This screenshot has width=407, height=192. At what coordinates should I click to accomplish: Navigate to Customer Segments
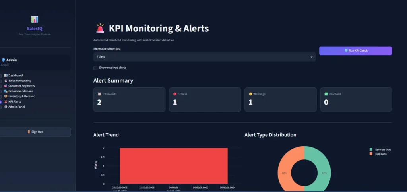pos(21,86)
